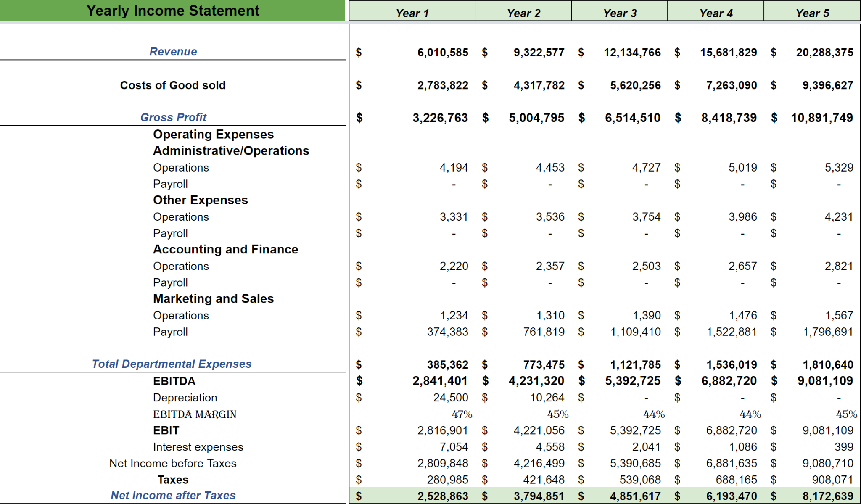
Task: Click the Taxes row label
Action: (x=173, y=480)
